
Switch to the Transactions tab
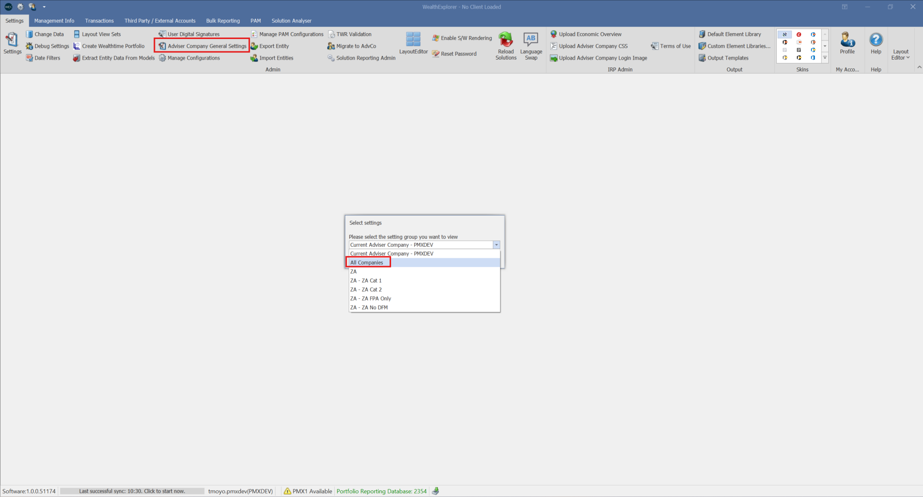(x=100, y=21)
